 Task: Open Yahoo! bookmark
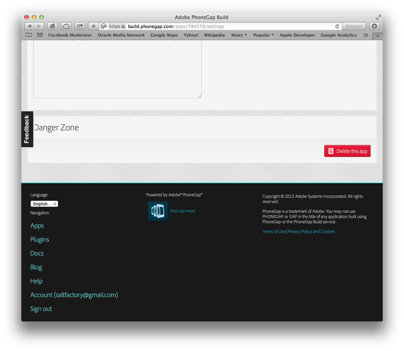click(191, 35)
